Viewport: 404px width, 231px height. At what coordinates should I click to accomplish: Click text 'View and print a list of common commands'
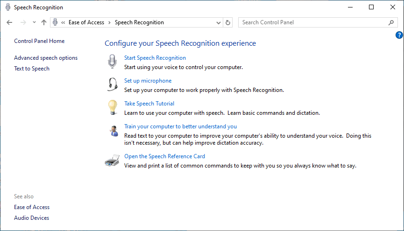(x=179, y=166)
